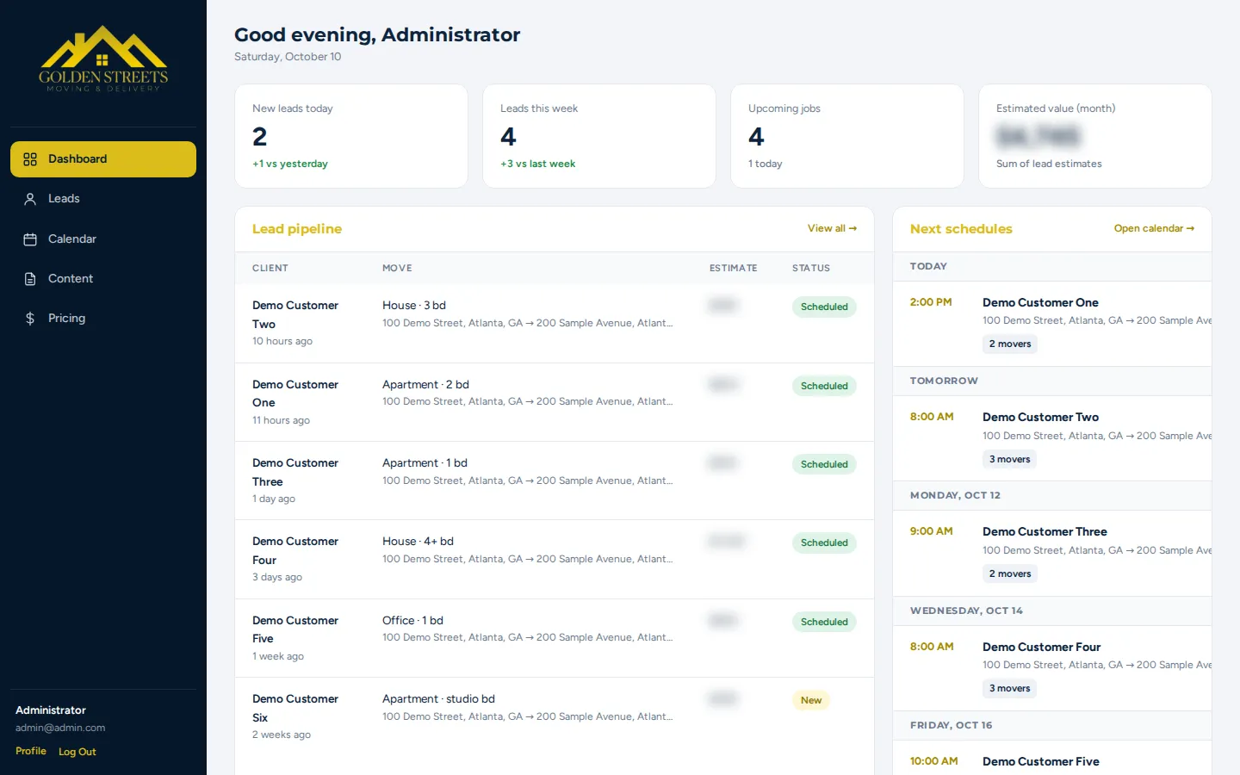Image resolution: width=1240 pixels, height=775 pixels.
Task: Select the Estimated value (month) card
Action: [1095, 136]
